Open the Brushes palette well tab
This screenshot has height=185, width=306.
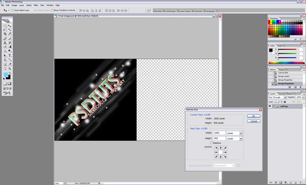tap(159, 11)
